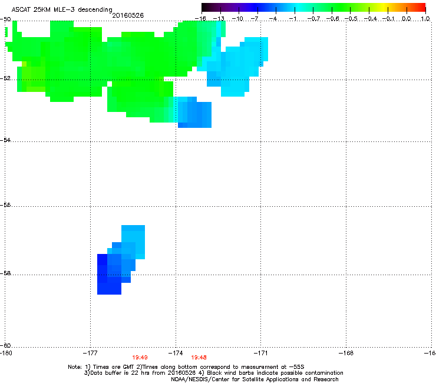436x383 pixels.
Task: Click the latitude axis label -58
Action: click(x=5, y=273)
